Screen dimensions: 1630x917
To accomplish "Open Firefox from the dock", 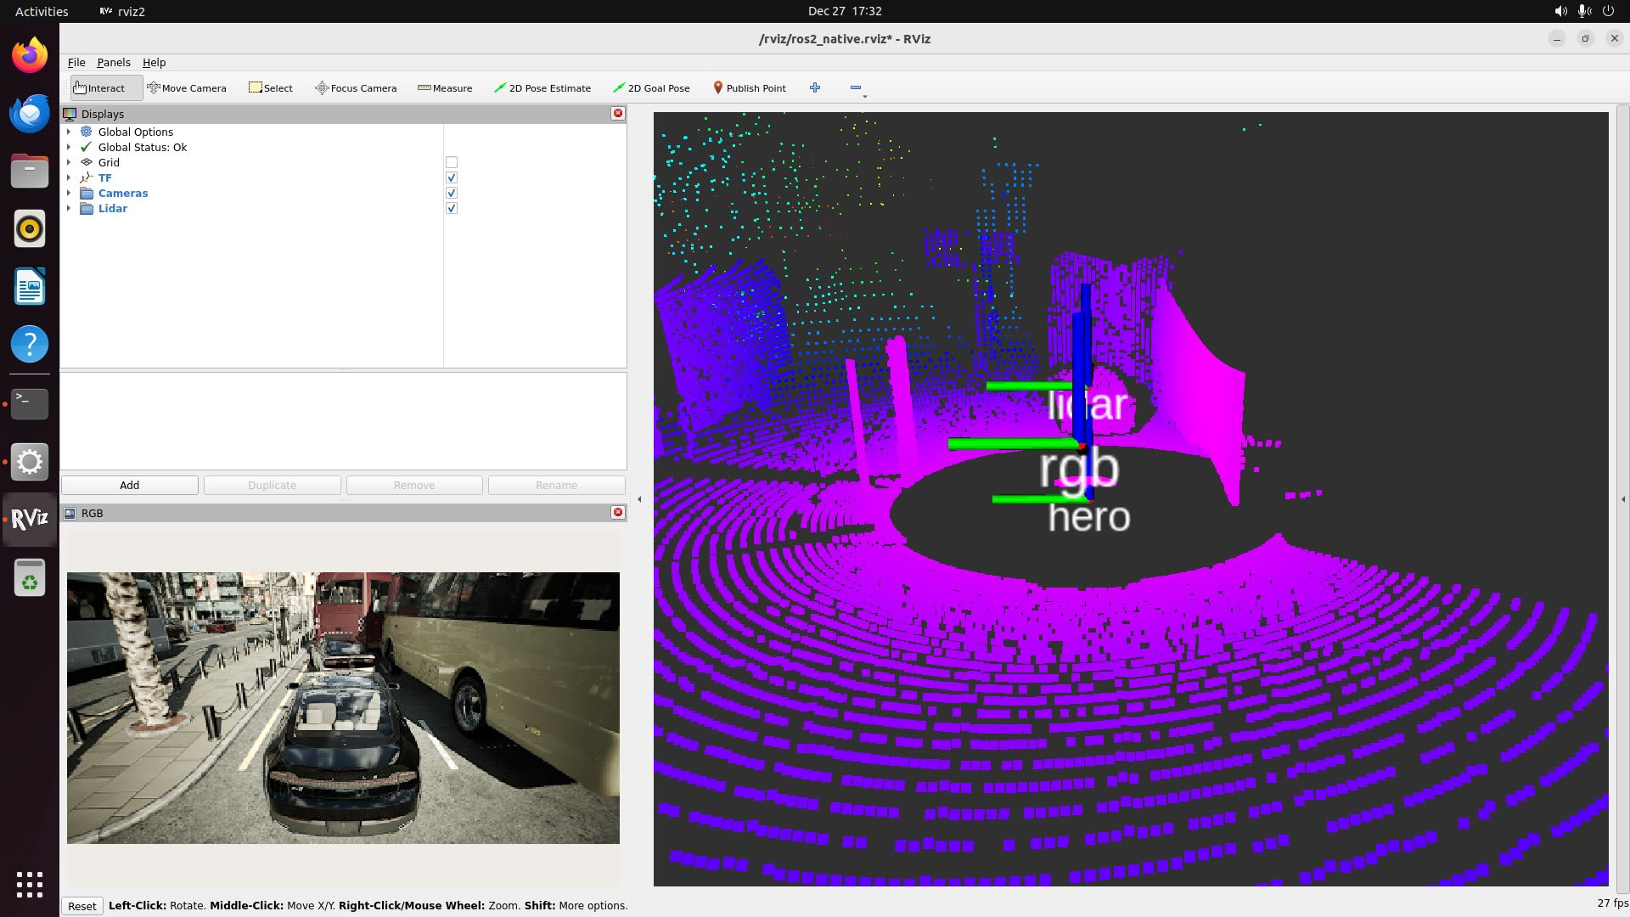I will click(30, 56).
